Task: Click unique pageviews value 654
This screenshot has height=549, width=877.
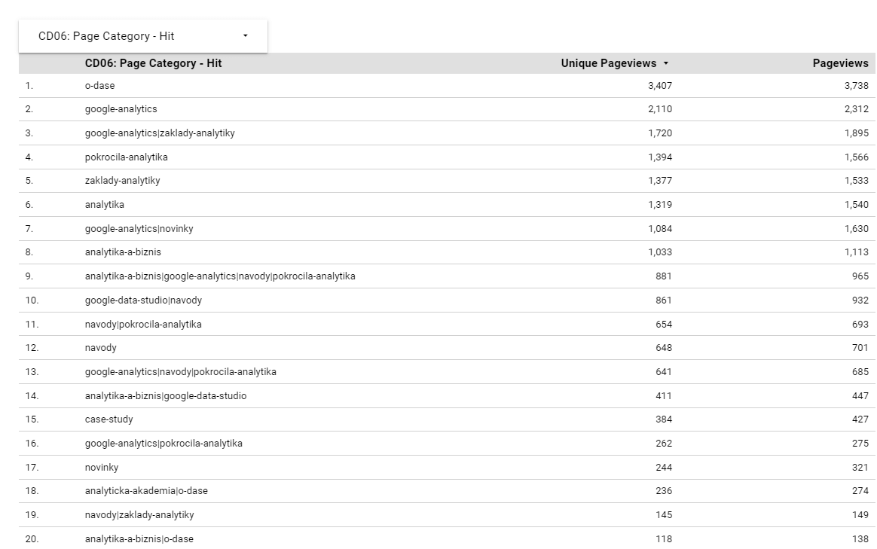Action: point(664,325)
